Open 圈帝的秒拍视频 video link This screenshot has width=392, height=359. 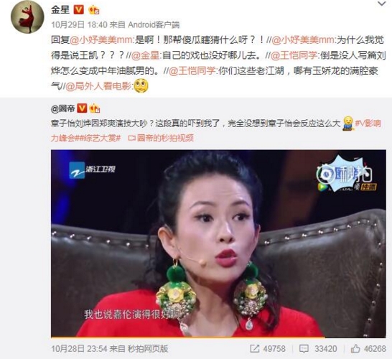point(162,138)
